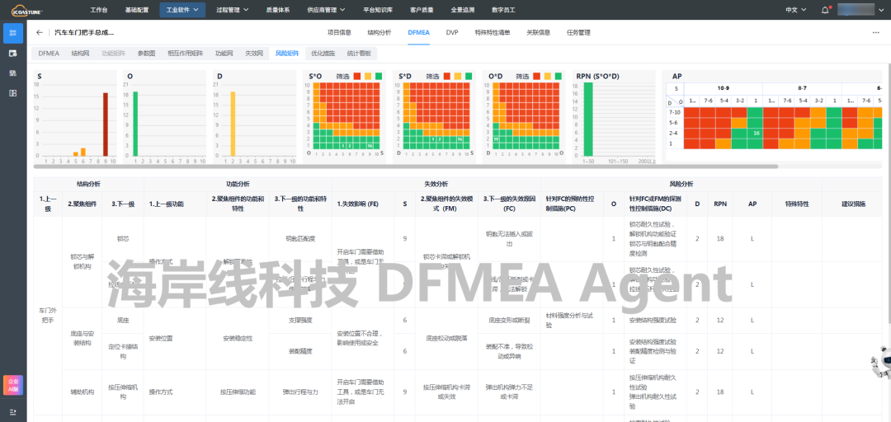Collapse the left sidebar with bottom menu icon

point(13,412)
